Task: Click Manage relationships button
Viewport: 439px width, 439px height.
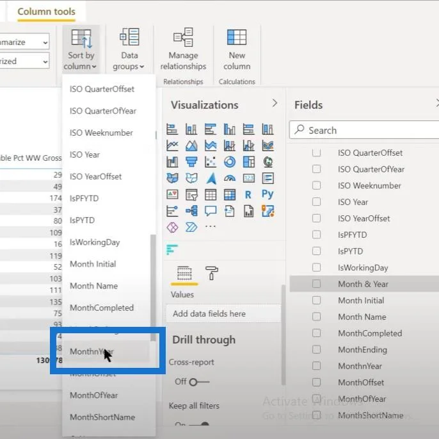Action: coord(183,49)
